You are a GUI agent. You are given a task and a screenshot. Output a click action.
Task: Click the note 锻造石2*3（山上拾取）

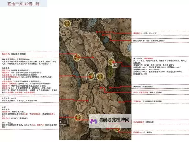[x=143, y=132]
